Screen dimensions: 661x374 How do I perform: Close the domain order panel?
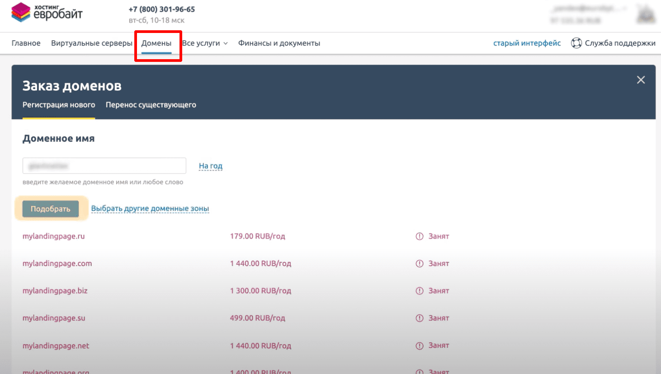[641, 80]
